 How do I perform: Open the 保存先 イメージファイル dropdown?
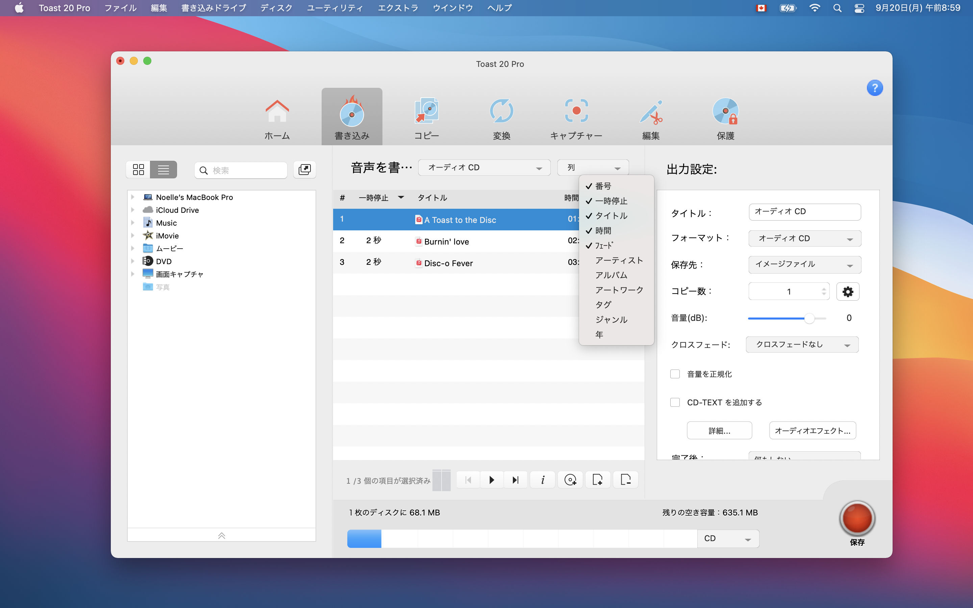pos(804,264)
